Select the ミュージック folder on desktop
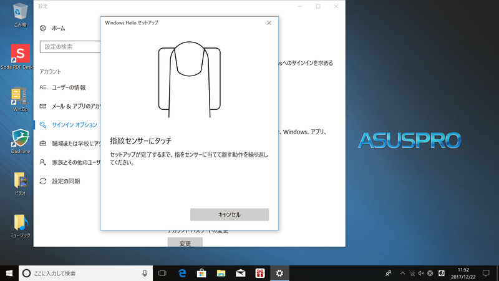This screenshot has width=499, height=281. (21, 226)
